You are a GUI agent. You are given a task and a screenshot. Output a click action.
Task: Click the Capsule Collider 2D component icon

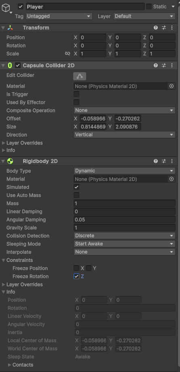10,65
